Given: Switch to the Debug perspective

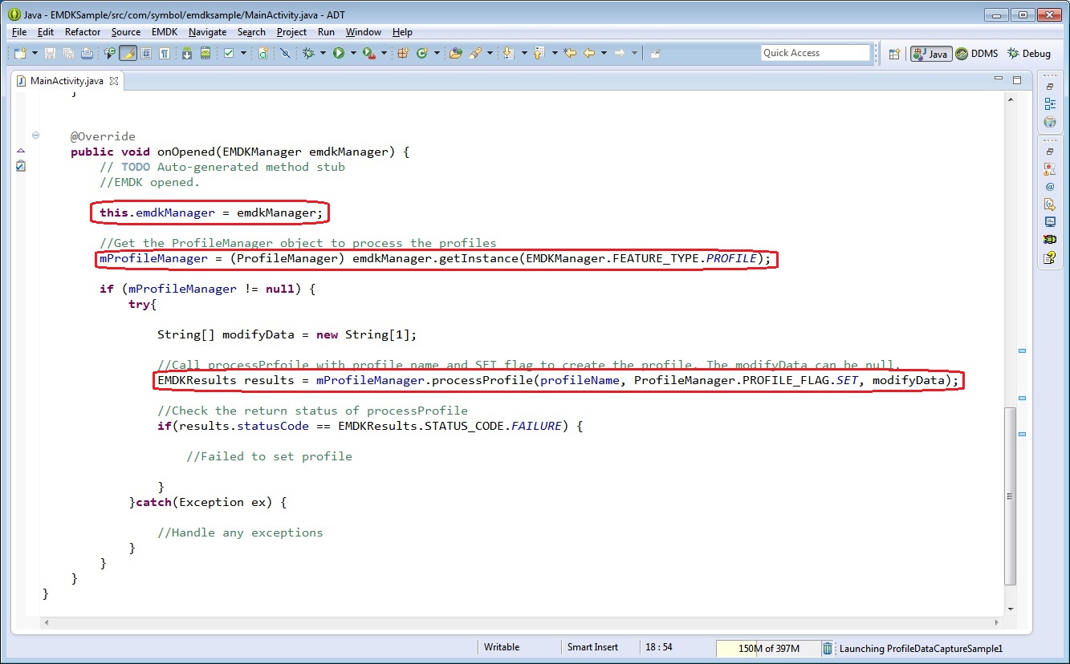Looking at the screenshot, I should point(1028,54).
